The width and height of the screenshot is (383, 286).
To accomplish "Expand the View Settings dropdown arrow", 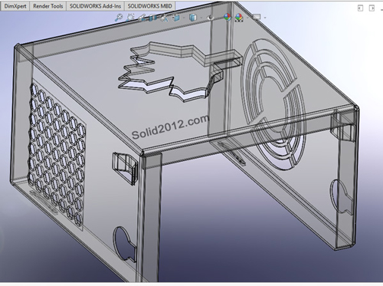I will [265, 18].
